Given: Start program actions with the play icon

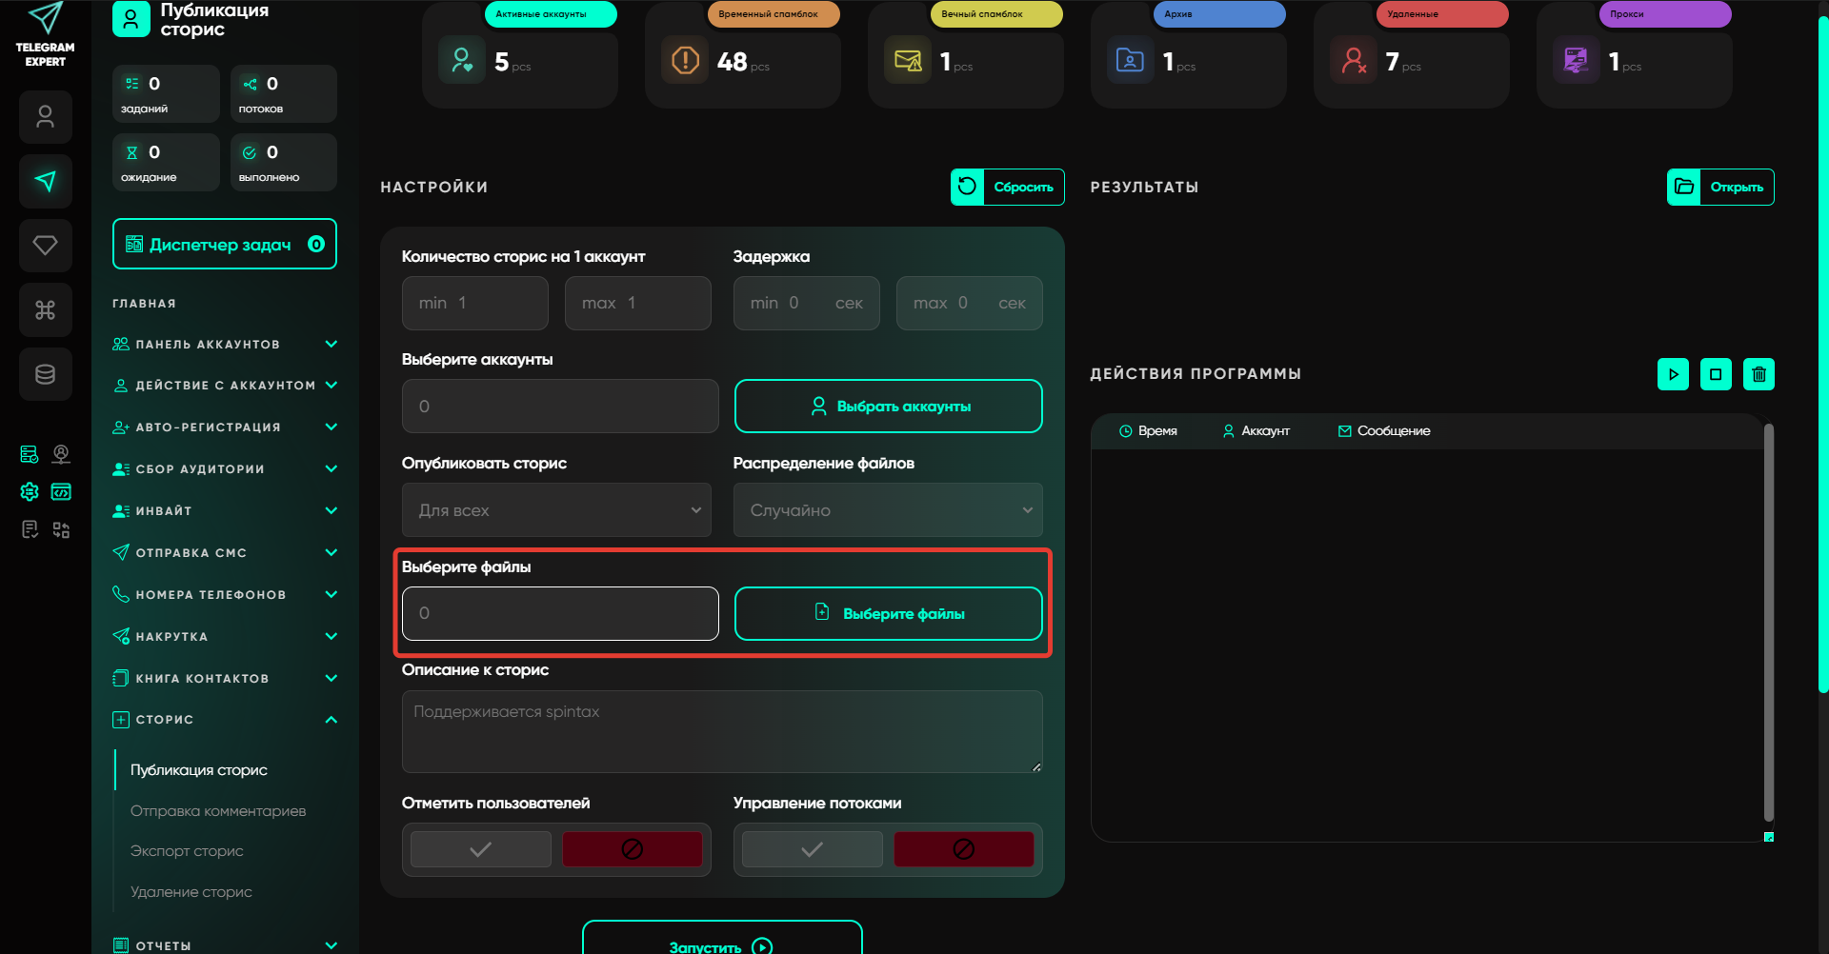Looking at the screenshot, I should click(1673, 374).
